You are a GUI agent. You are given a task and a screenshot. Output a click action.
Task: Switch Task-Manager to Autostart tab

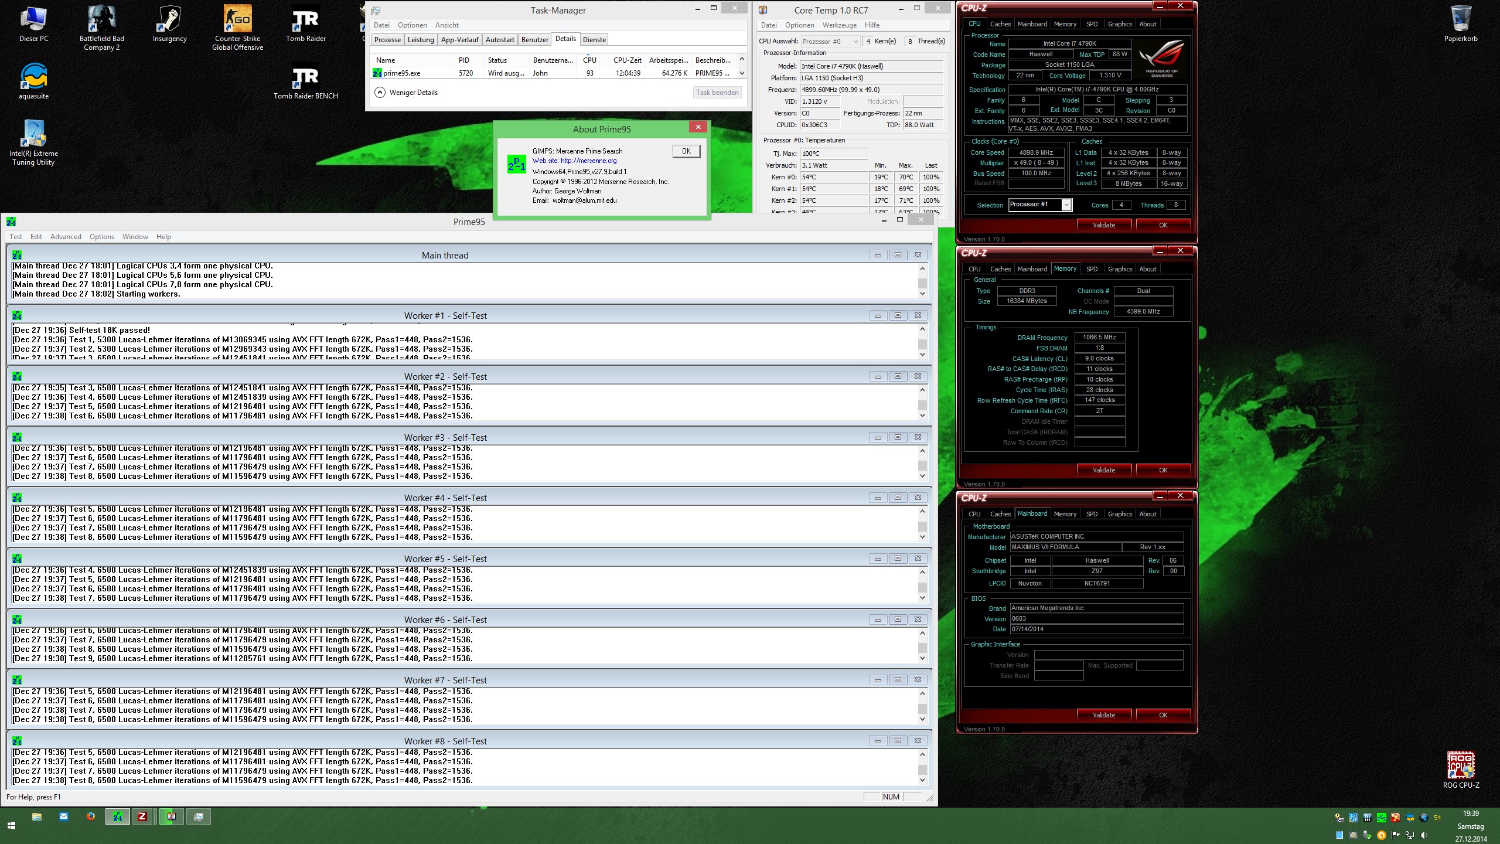tap(500, 40)
